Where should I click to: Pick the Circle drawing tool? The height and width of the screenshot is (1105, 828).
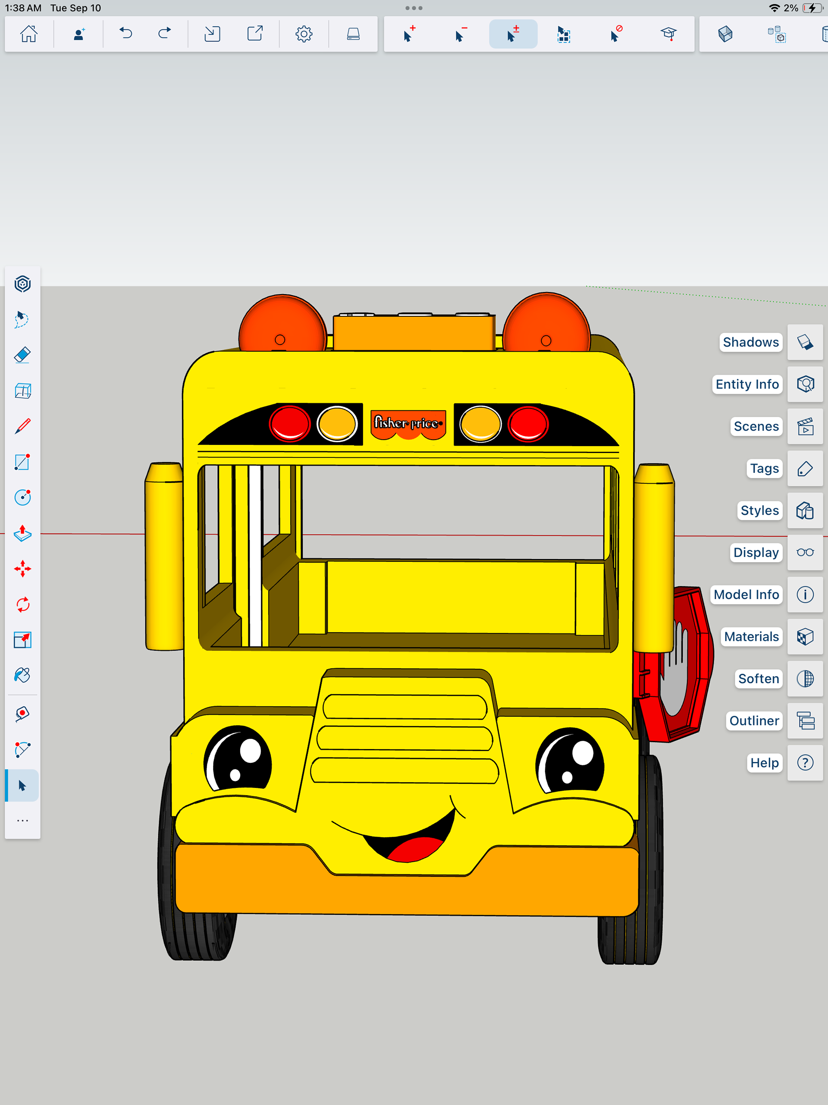(x=22, y=497)
